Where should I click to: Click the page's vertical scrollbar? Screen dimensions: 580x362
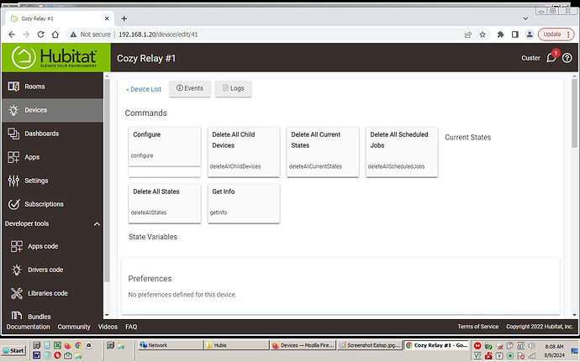(574, 113)
